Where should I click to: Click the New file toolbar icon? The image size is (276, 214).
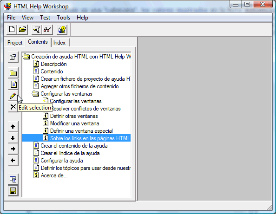pos(12,29)
